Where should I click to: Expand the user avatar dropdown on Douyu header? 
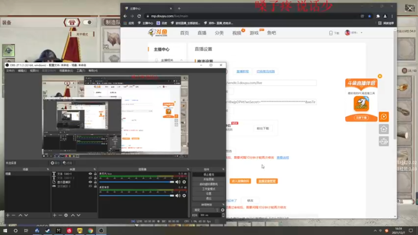tap(362, 33)
